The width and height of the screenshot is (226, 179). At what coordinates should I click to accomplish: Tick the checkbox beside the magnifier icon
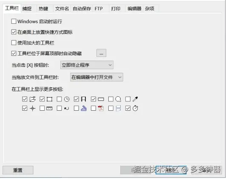pos(111,99)
